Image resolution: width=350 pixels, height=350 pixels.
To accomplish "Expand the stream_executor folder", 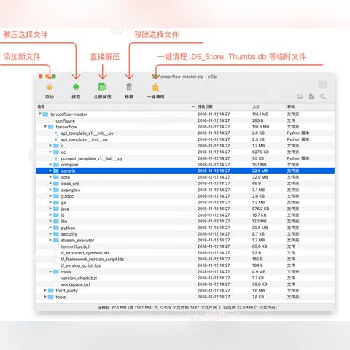I will [x=50, y=240].
